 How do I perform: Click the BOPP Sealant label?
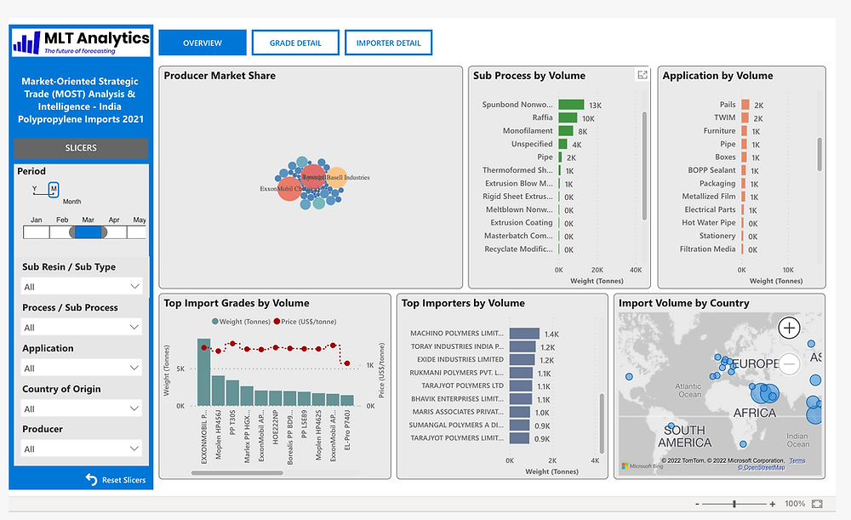pos(711,170)
